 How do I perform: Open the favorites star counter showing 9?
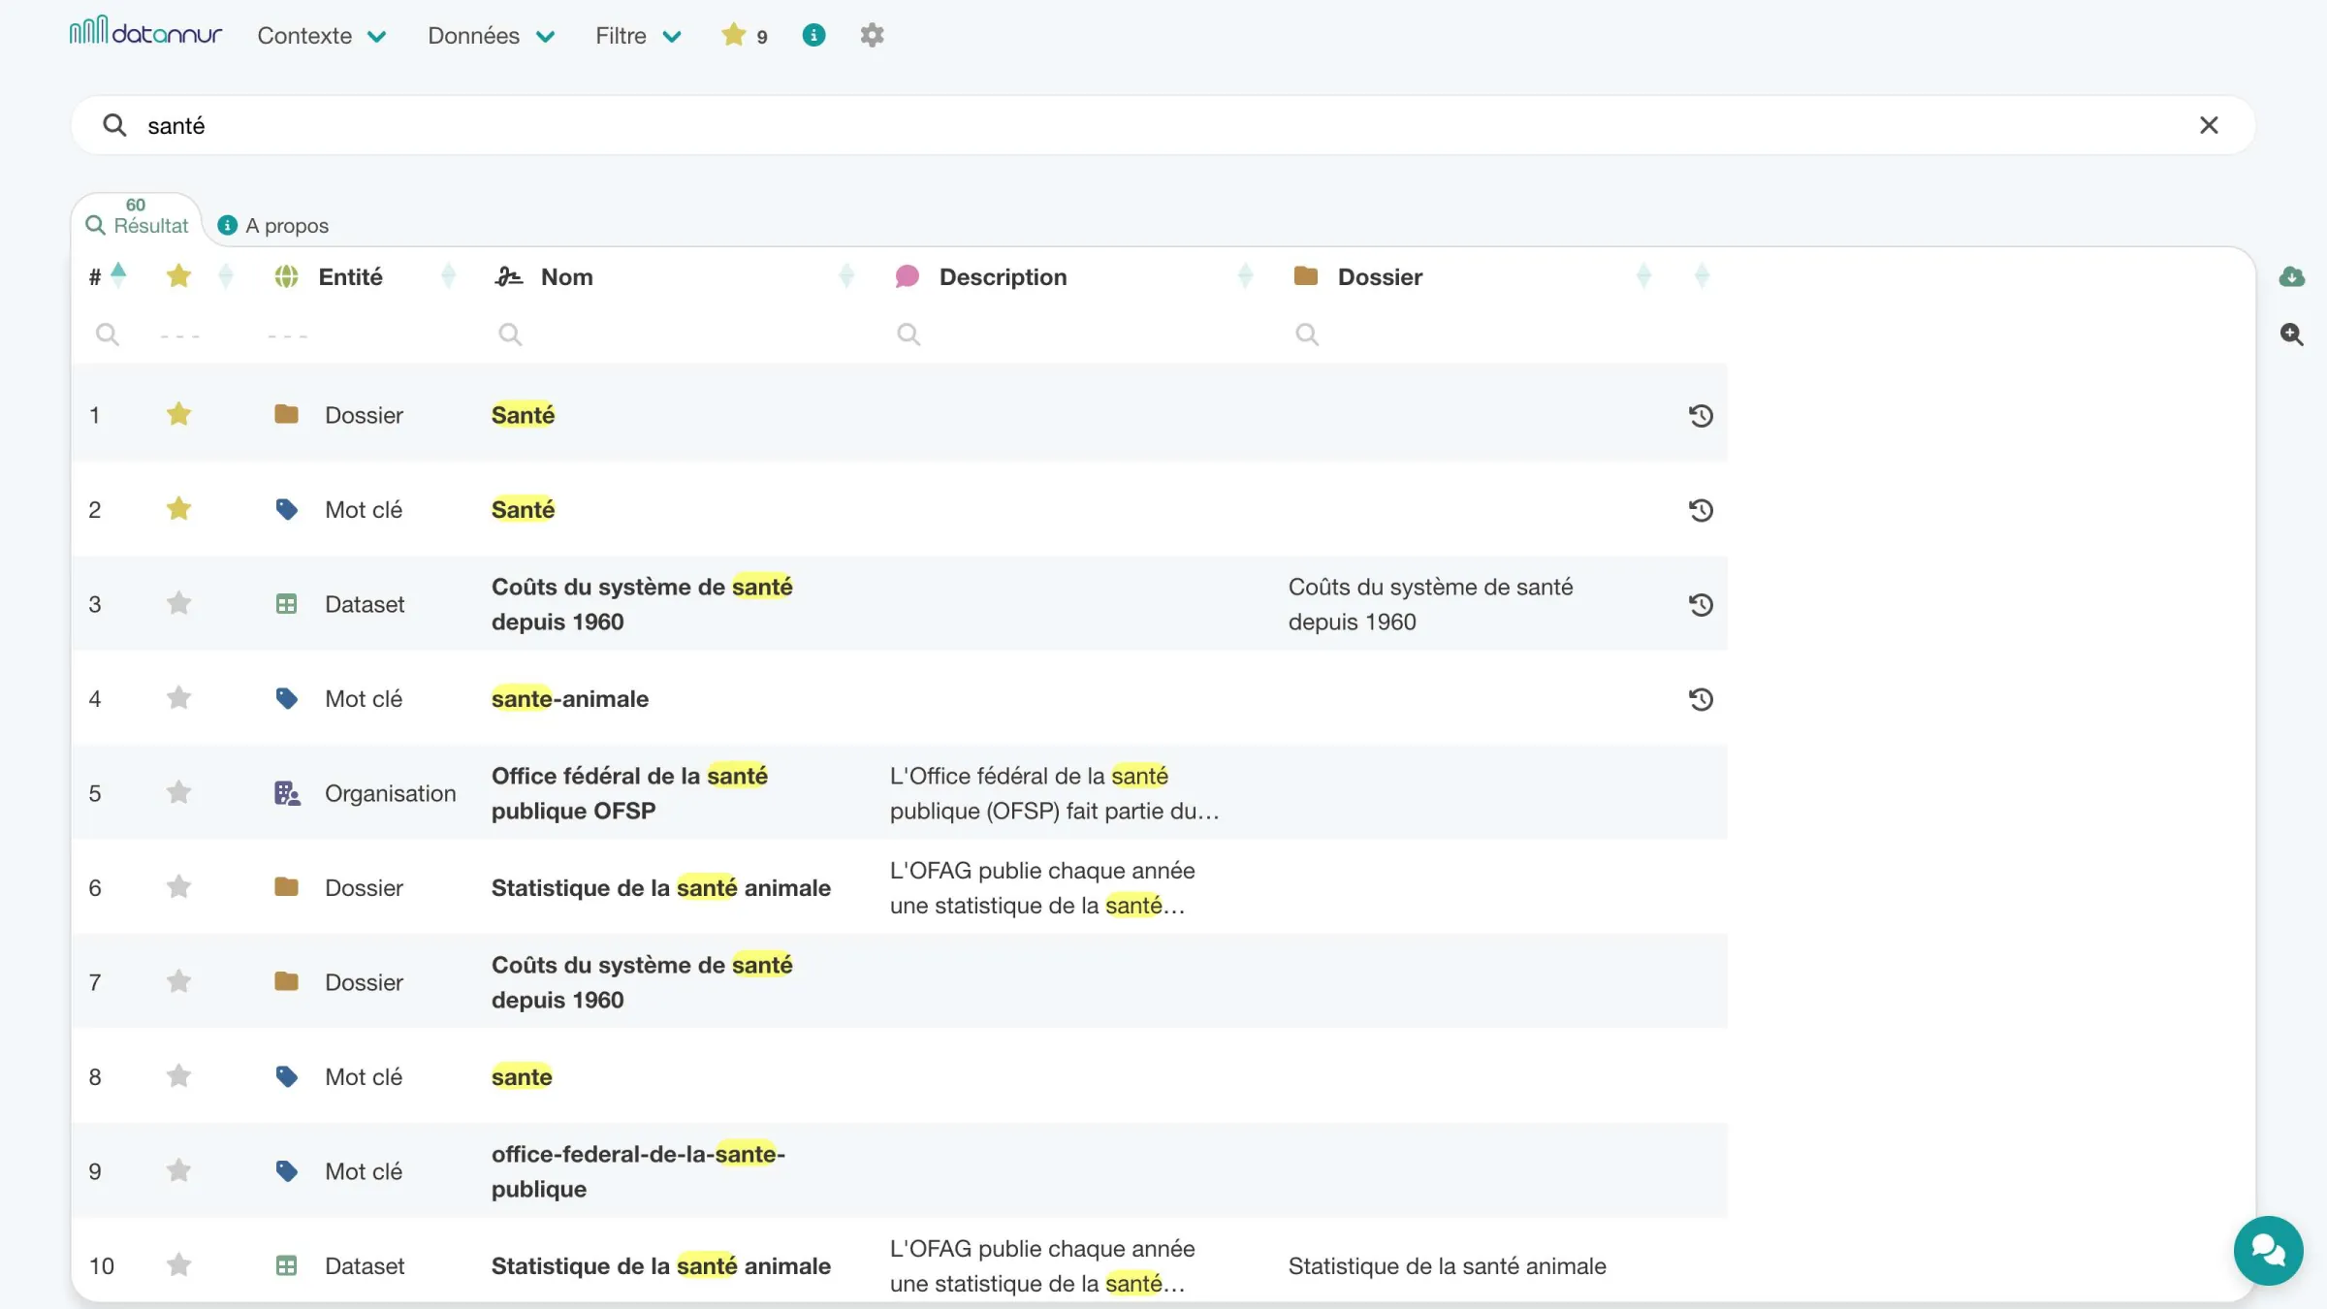click(x=744, y=36)
